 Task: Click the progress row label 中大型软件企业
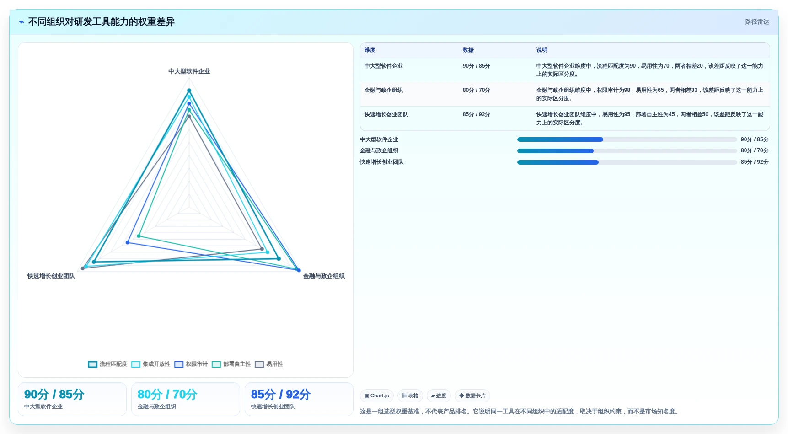(379, 139)
